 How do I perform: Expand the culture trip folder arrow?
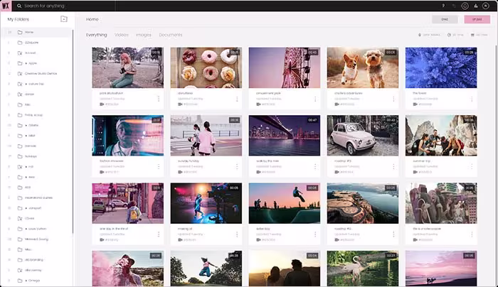(26, 84)
